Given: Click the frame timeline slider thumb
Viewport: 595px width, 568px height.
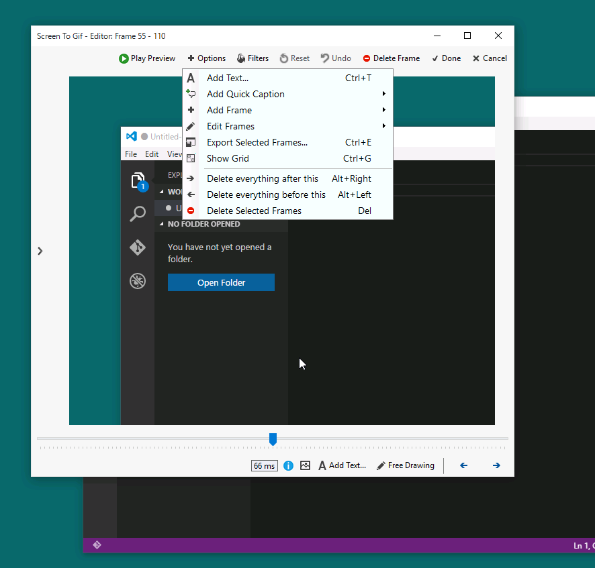Looking at the screenshot, I should coord(273,439).
